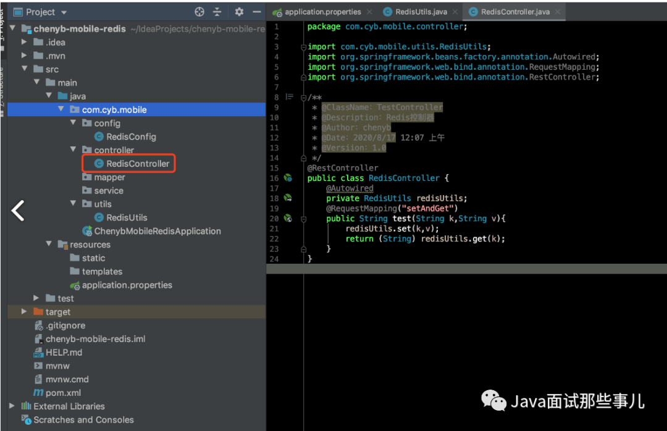Expand the test folder
Viewport: 667px width, 431px height.
[36, 298]
